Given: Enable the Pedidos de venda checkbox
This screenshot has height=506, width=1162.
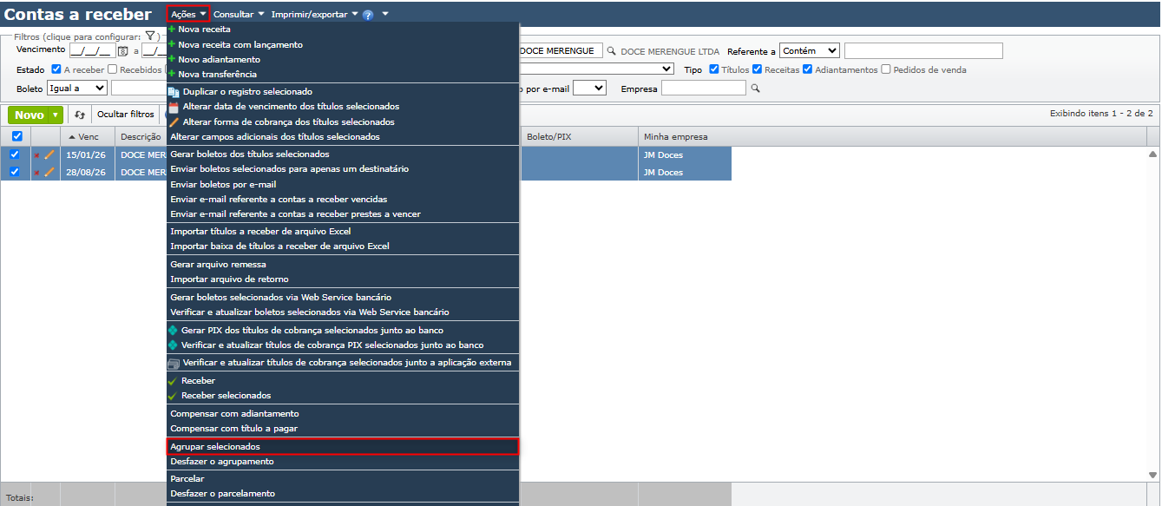Looking at the screenshot, I should pyautogui.click(x=886, y=69).
